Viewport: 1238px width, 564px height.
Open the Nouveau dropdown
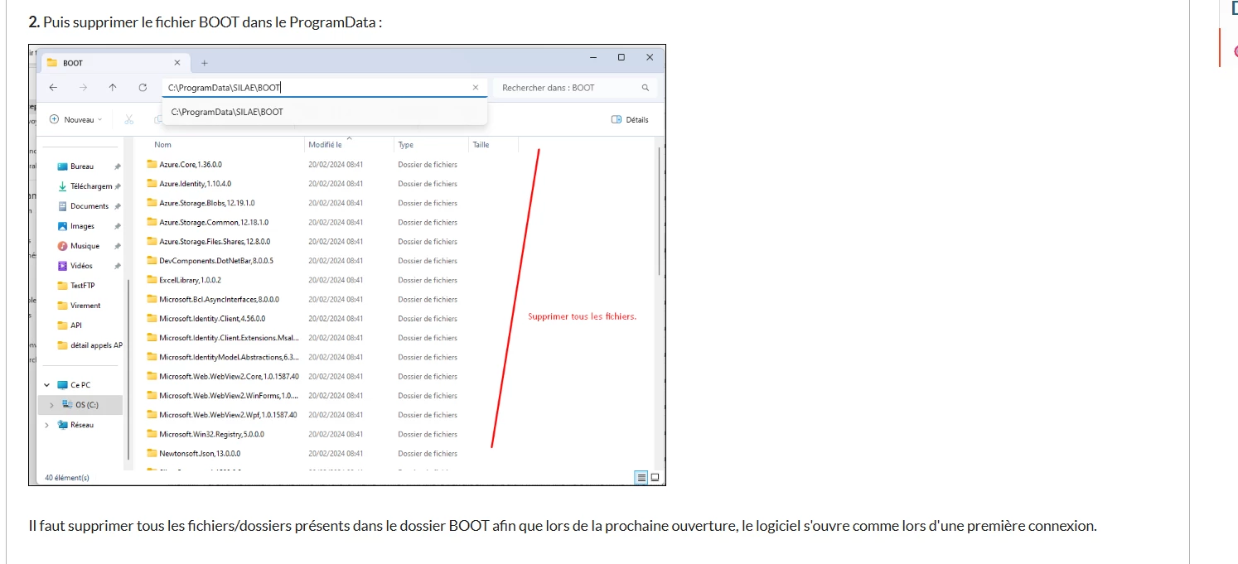76,120
